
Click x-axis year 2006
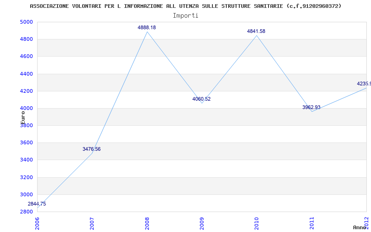click(x=37, y=223)
